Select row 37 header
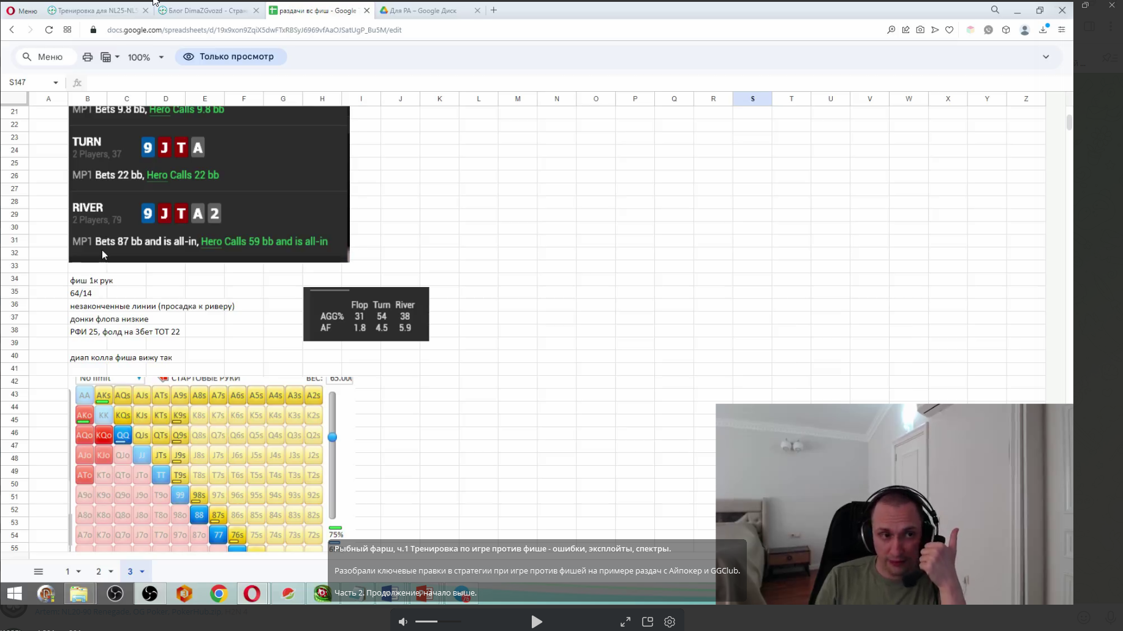Image resolution: width=1123 pixels, height=631 pixels. click(x=14, y=317)
